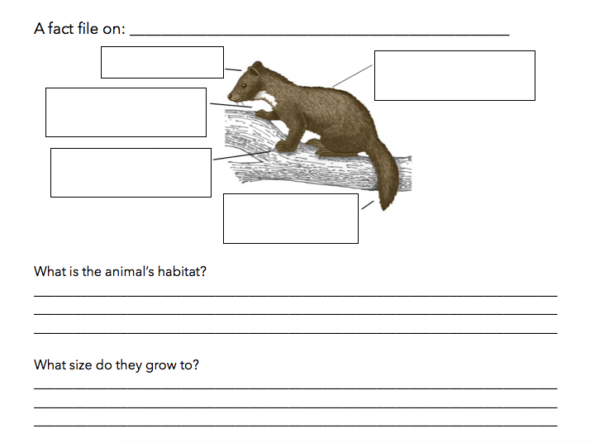Click the label box pointing to the white throat
This screenshot has height=443, width=590.
click(x=126, y=112)
